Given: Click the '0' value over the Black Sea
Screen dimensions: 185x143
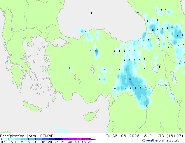Looking at the screenshot, I should [91, 13].
